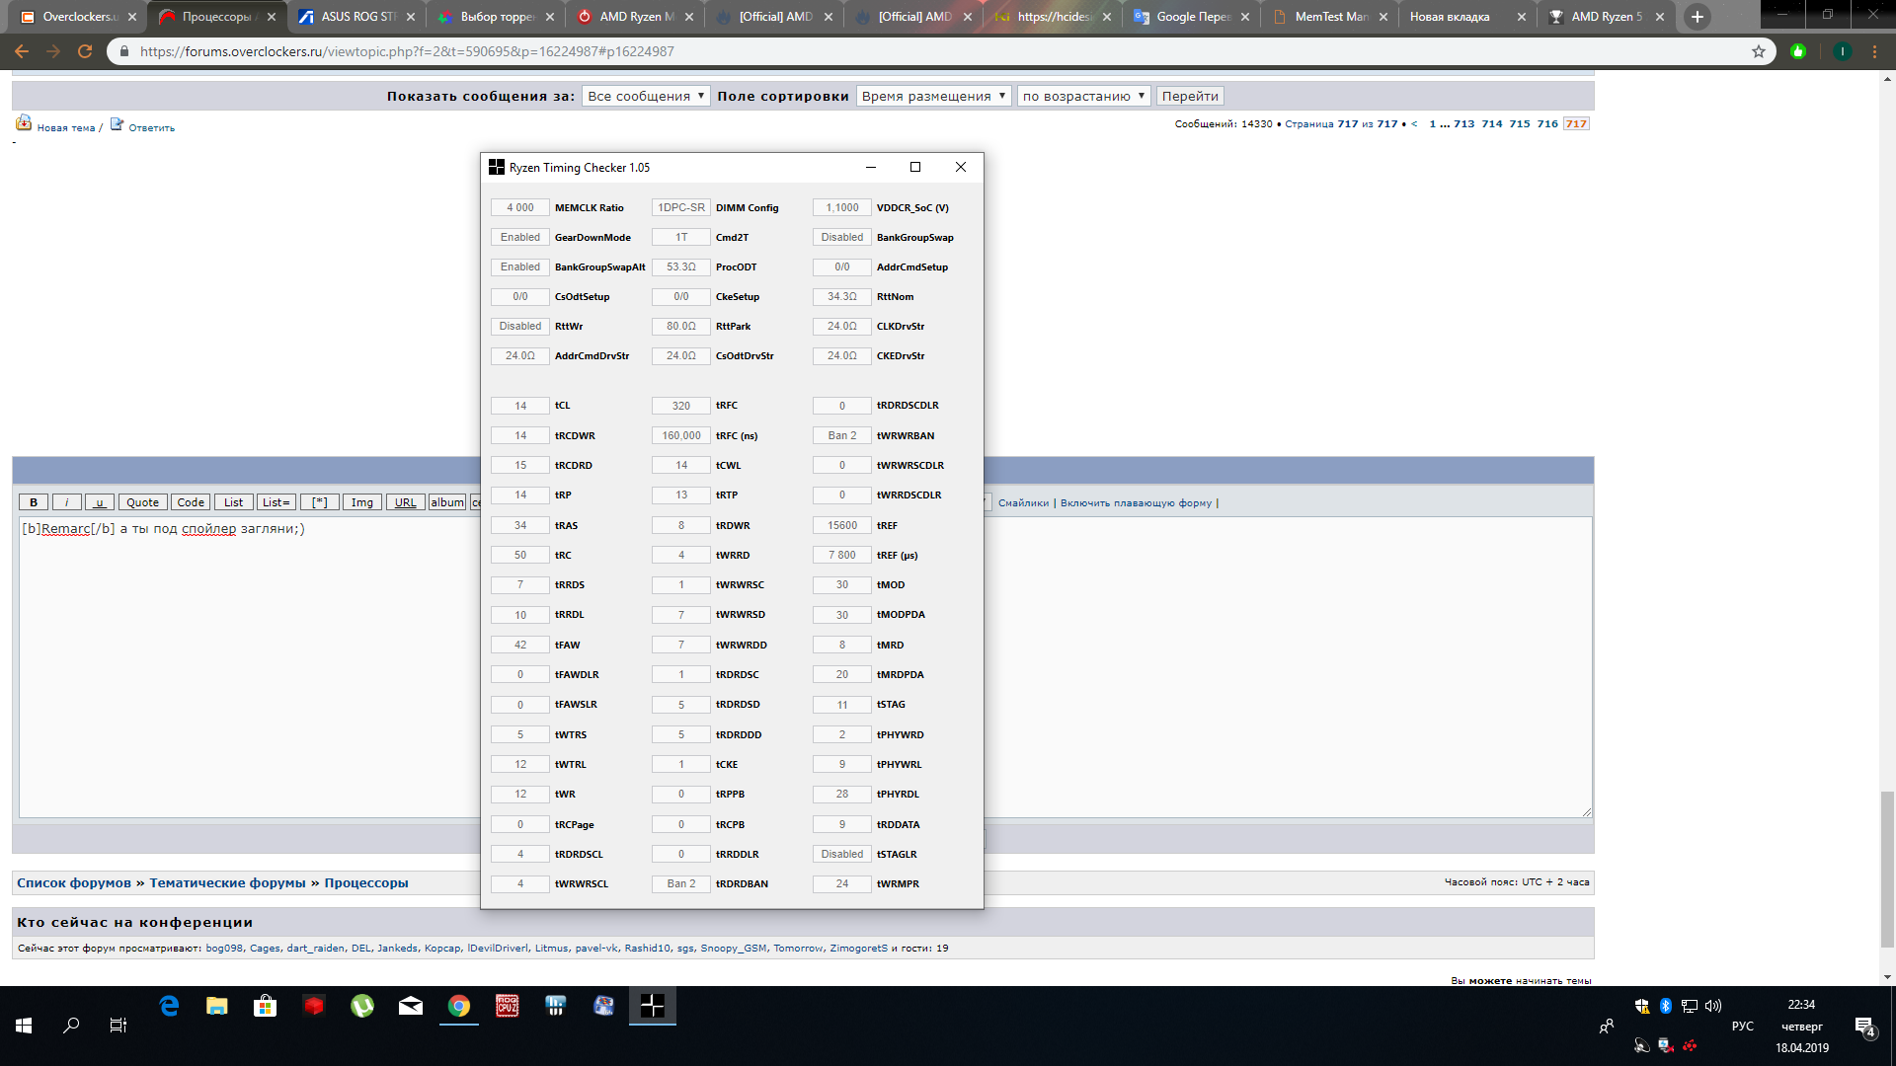1896x1066 pixels.
Task: Click the 'Процессоры' breadcrumb link
Action: click(365, 882)
